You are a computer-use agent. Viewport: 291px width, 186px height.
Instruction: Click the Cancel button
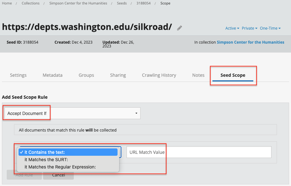[58, 175]
